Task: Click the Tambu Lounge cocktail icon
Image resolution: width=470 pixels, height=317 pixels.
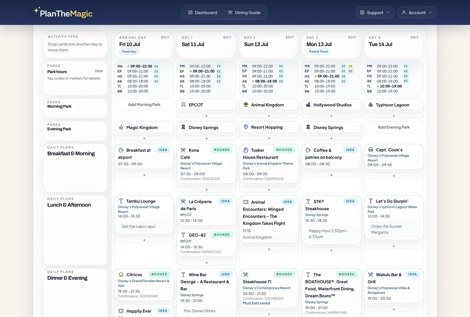Action: click(121, 201)
